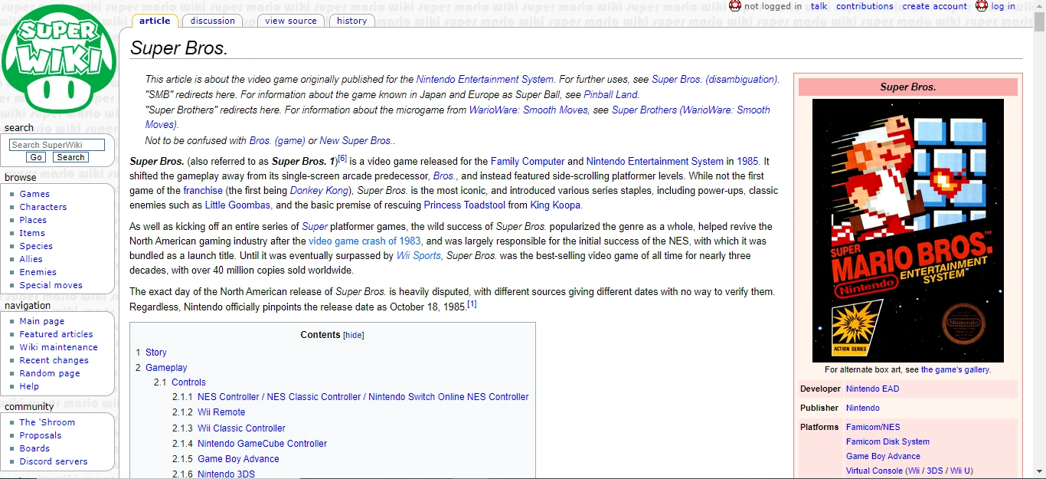
Task: Open Places in the browse menu
Action: 33,220
